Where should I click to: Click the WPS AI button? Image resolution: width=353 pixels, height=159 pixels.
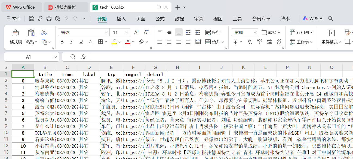pyautogui.click(x=313, y=19)
